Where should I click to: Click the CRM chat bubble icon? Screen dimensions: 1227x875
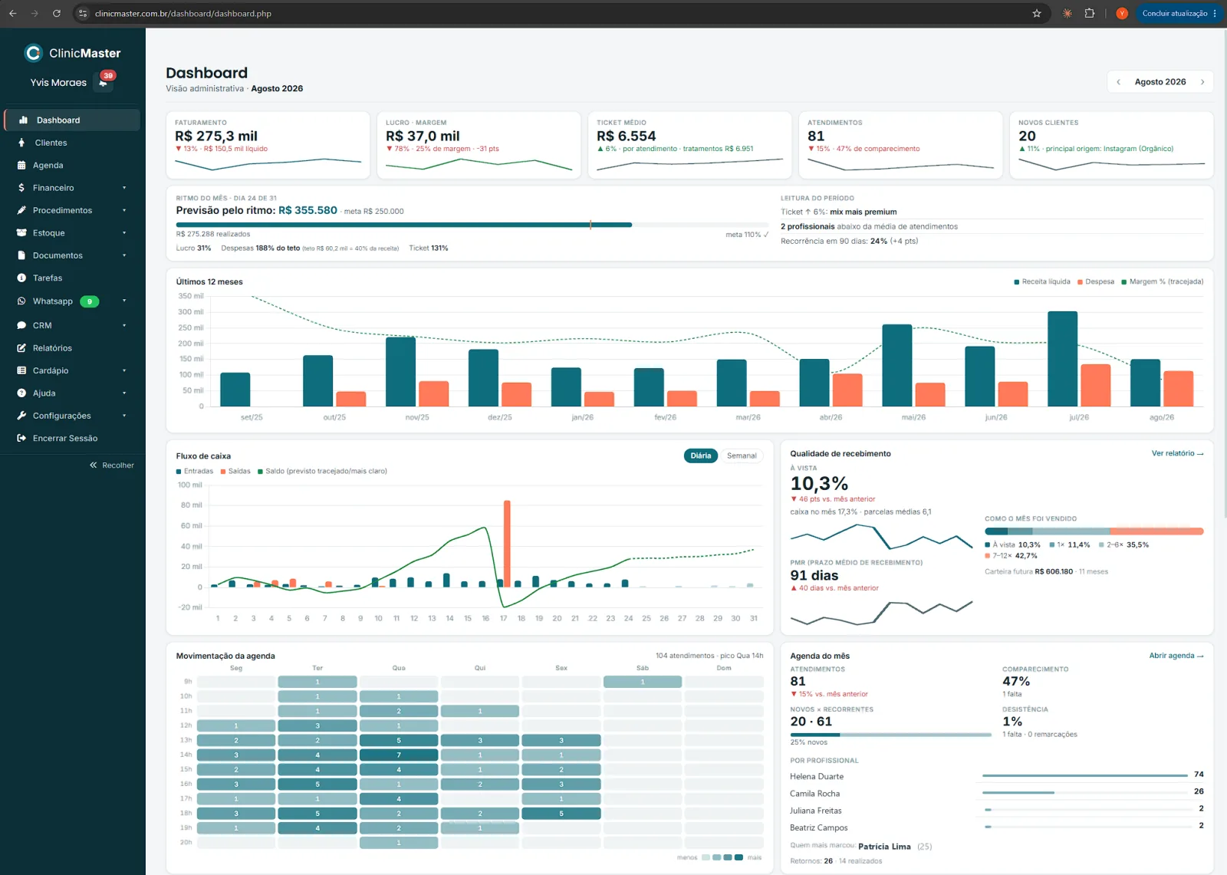tap(21, 325)
